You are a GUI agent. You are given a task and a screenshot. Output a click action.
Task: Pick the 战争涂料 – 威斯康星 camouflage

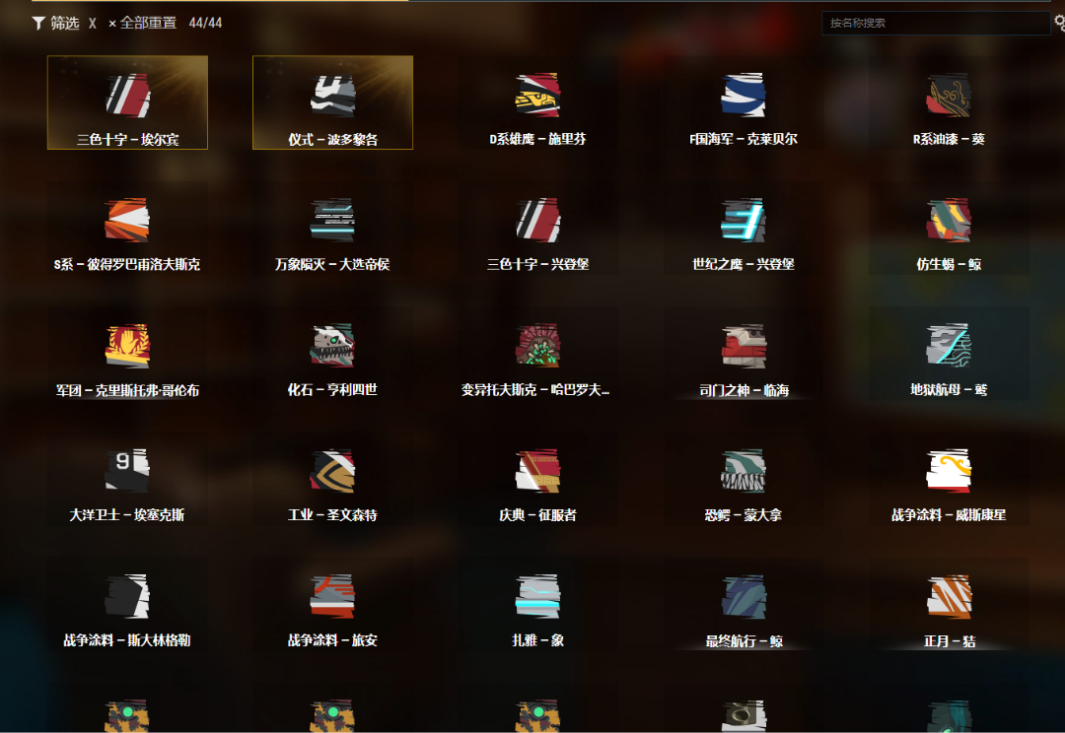click(x=949, y=479)
